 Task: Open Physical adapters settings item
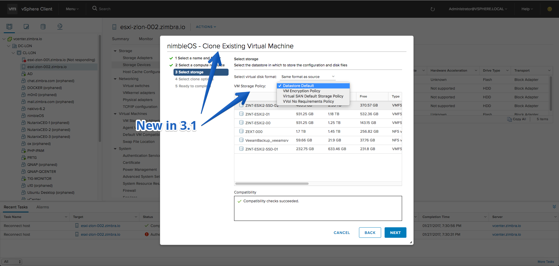point(137,100)
